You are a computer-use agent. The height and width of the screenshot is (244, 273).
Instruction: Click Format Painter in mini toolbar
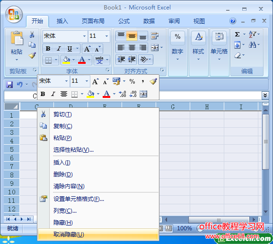(x=153, y=81)
